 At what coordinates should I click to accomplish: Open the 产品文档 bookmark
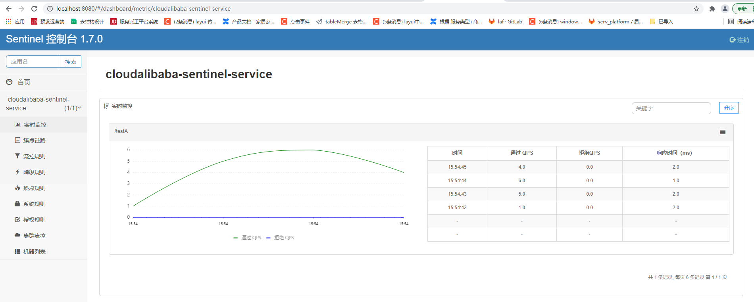pos(248,21)
